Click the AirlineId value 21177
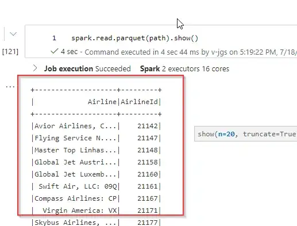 [148, 223]
